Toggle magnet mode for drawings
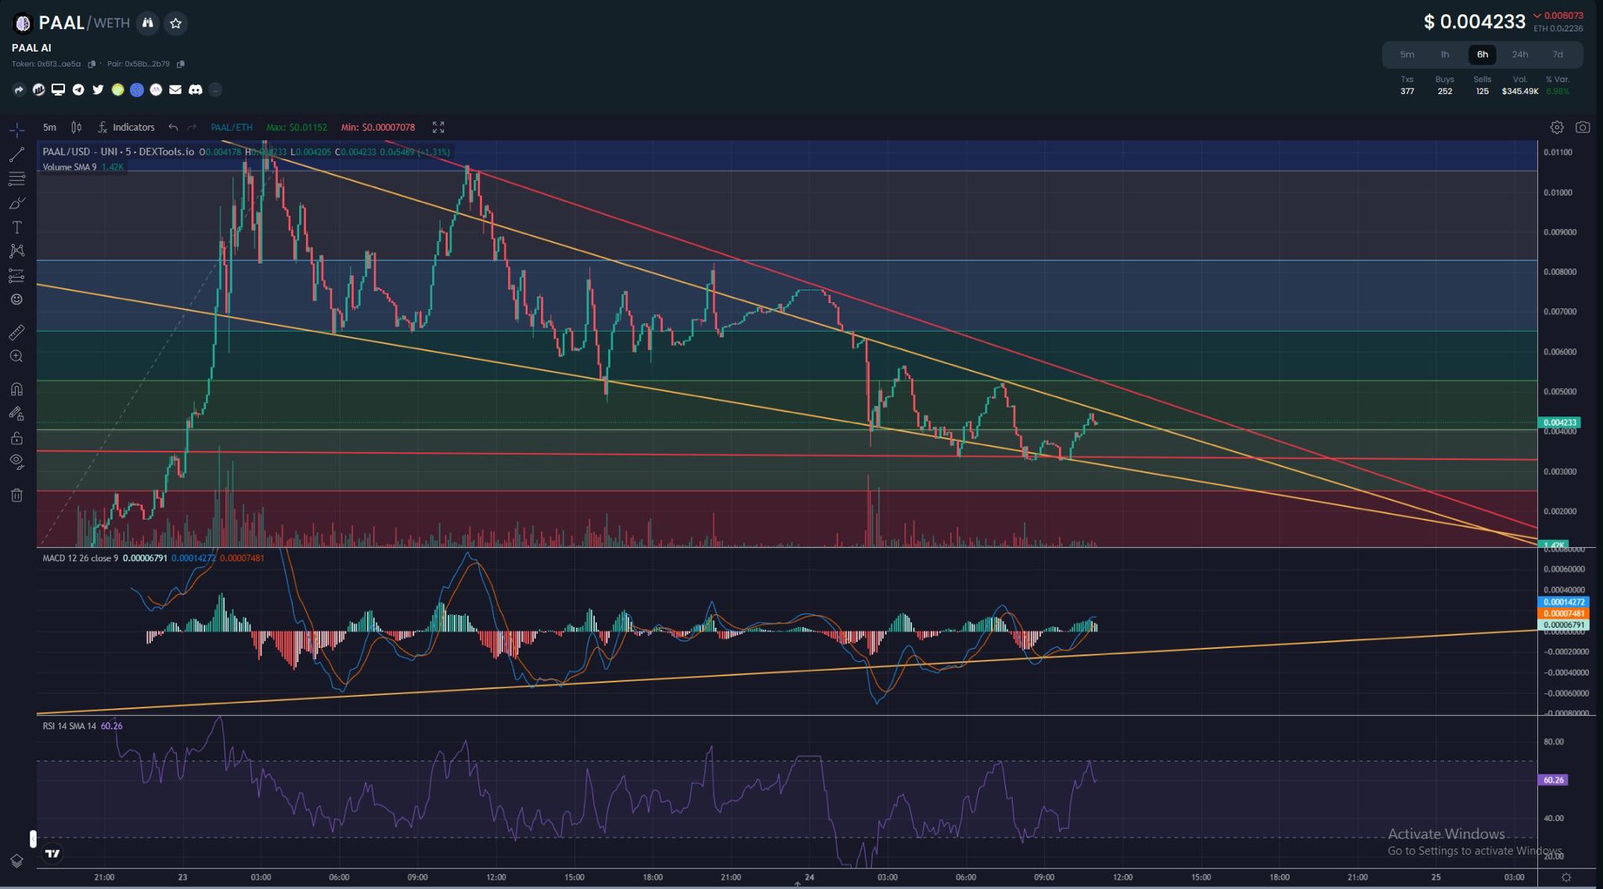 pyautogui.click(x=16, y=389)
